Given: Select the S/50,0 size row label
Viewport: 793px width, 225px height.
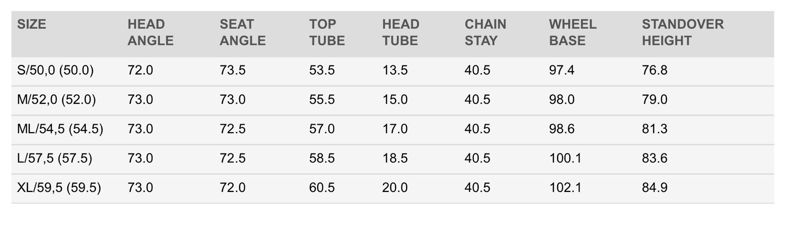Looking at the screenshot, I should pos(55,70).
